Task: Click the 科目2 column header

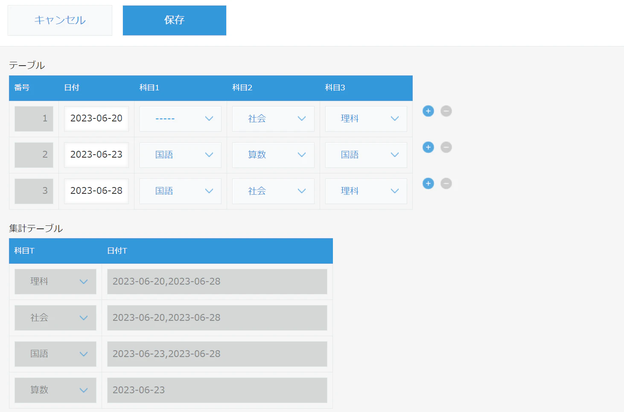Action: coord(242,88)
